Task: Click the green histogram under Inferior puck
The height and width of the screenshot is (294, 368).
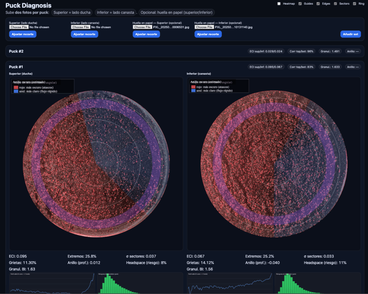Action: click(318, 283)
